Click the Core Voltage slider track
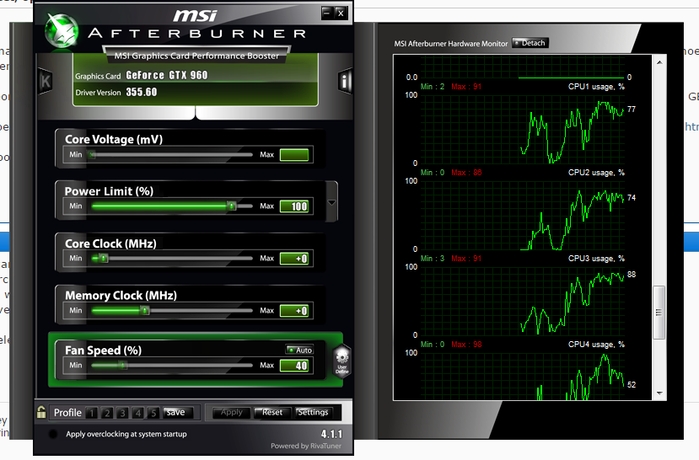Image resolution: width=699 pixels, height=460 pixels. click(172, 154)
